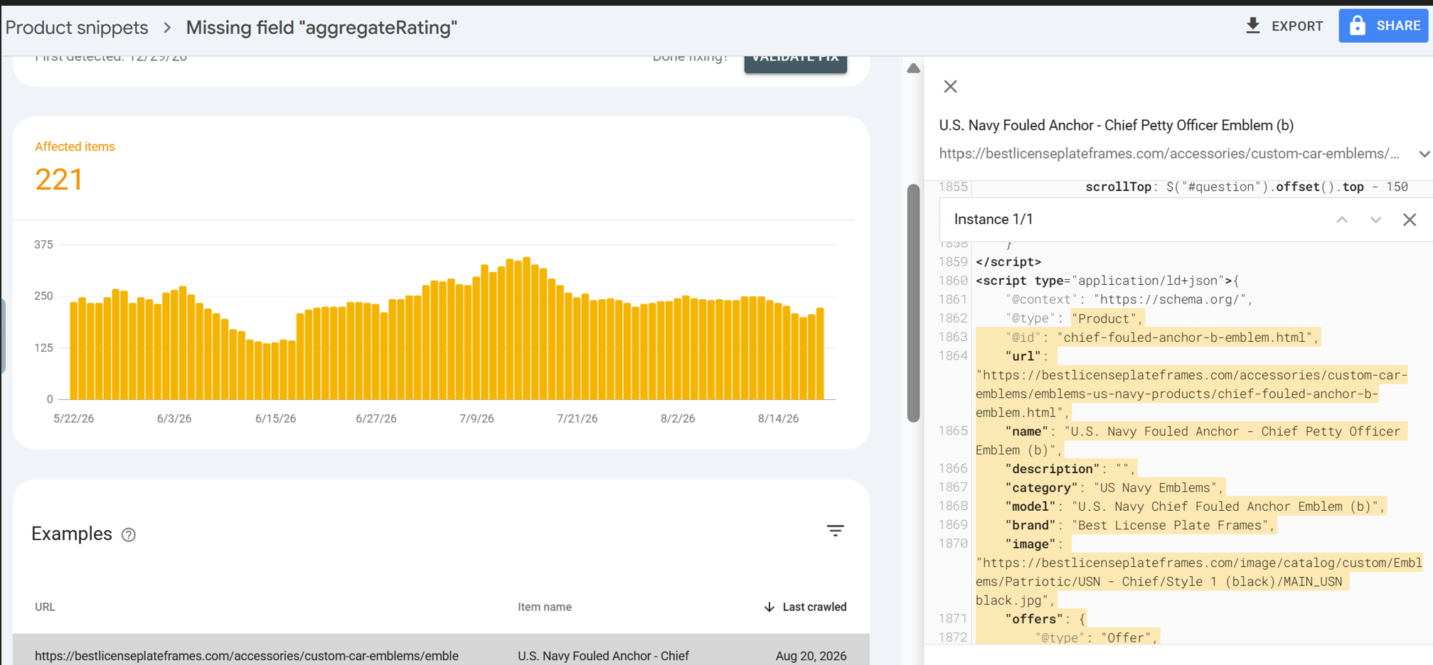Click the main pane vertical scrollbar thumb
Viewport: 1433px width, 665px height.
click(x=914, y=303)
